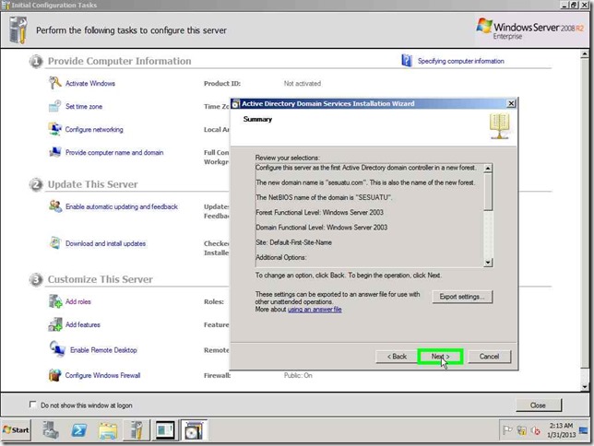This screenshot has height=446, width=594.
Task: Switch to AD DS wizard taskbar button
Action: coord(194,430)
